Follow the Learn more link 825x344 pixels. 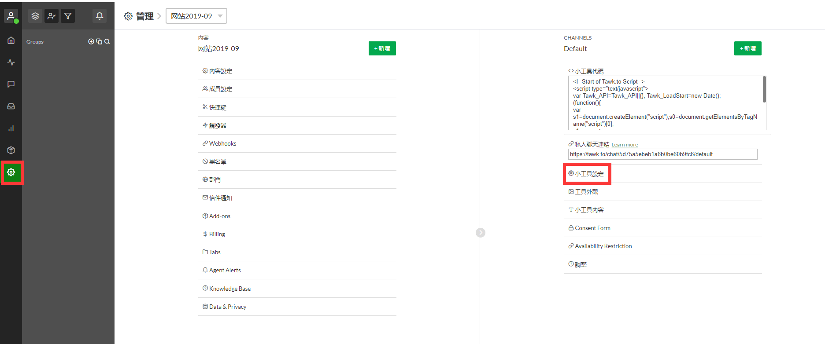[624, 145]
